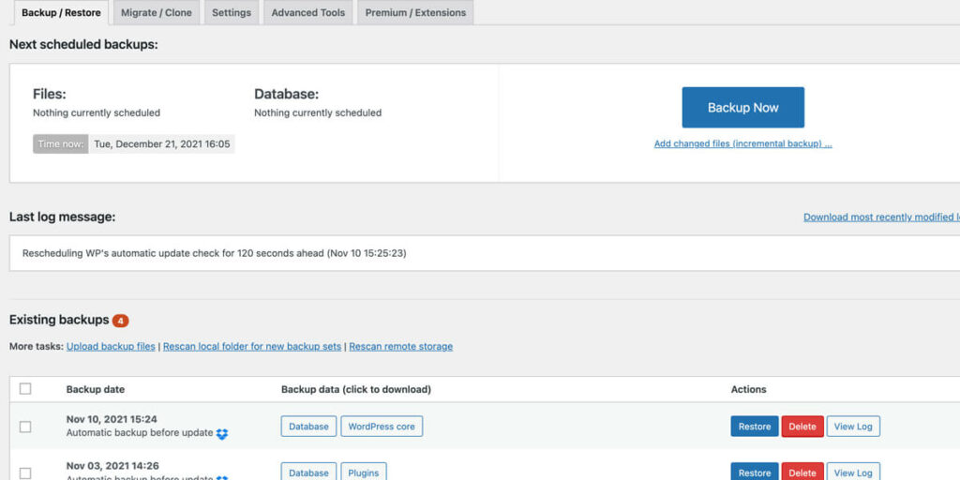View Log for Nov 10, 2021 backup
The image size is (960, 480).
[x=853, y=427]
